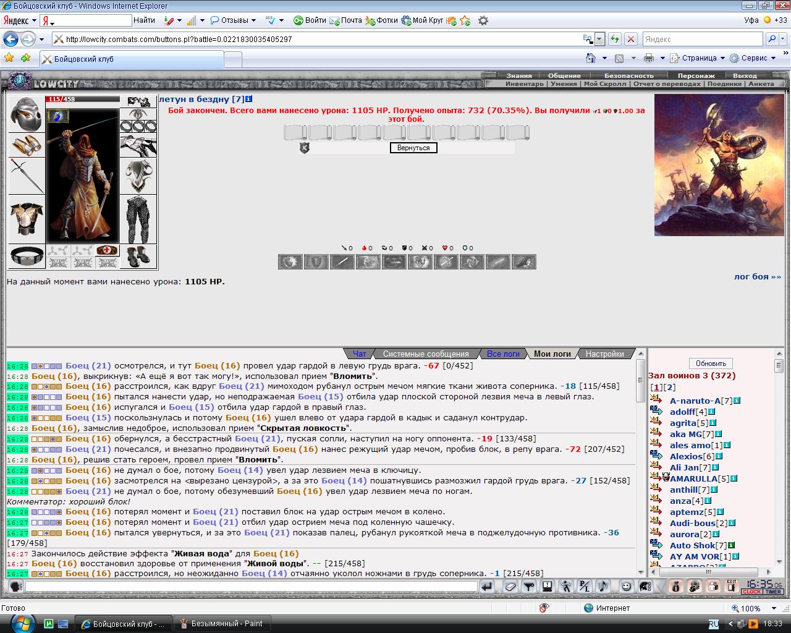Click the character HP bar 115/458

pyautogui.click(x=82, y=99)
